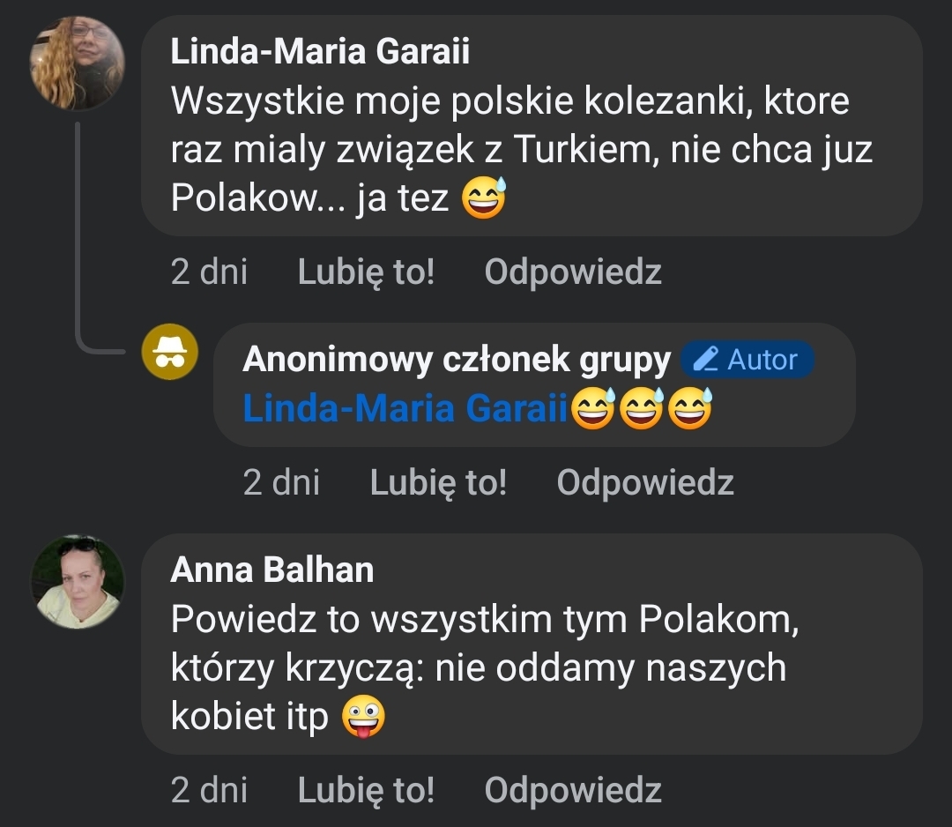
Task: Click the anonymous group member avatar icon
Action: click(169, 352)
